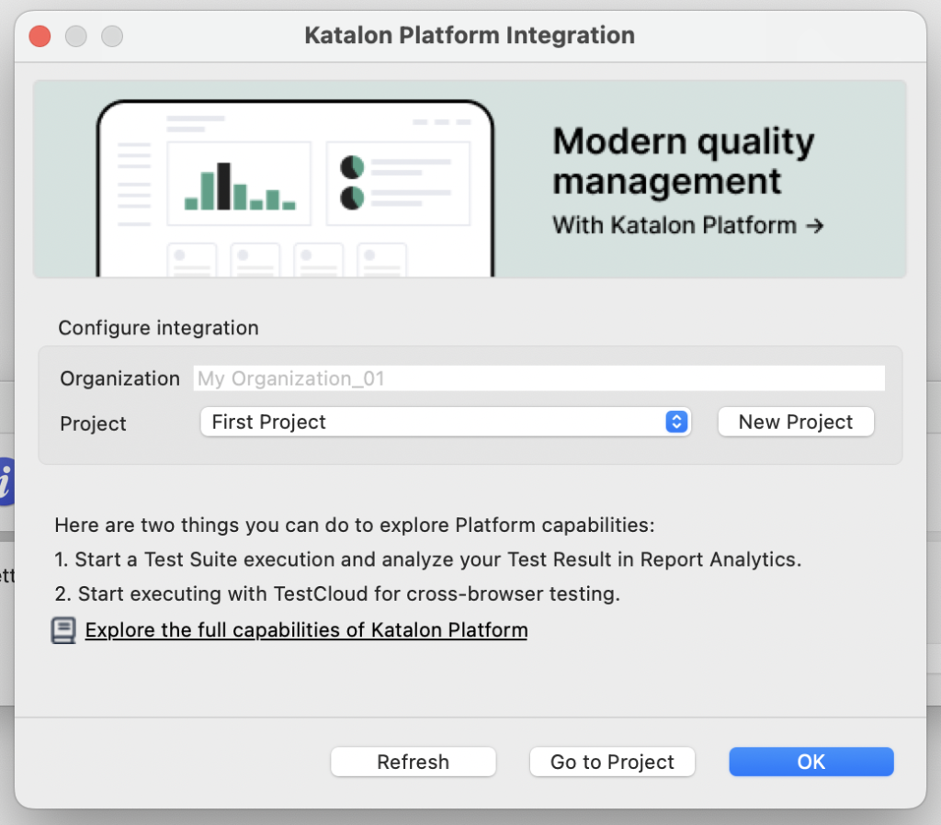Click the green bar chart in the banner
941x825 pixels.
point(238,187)
